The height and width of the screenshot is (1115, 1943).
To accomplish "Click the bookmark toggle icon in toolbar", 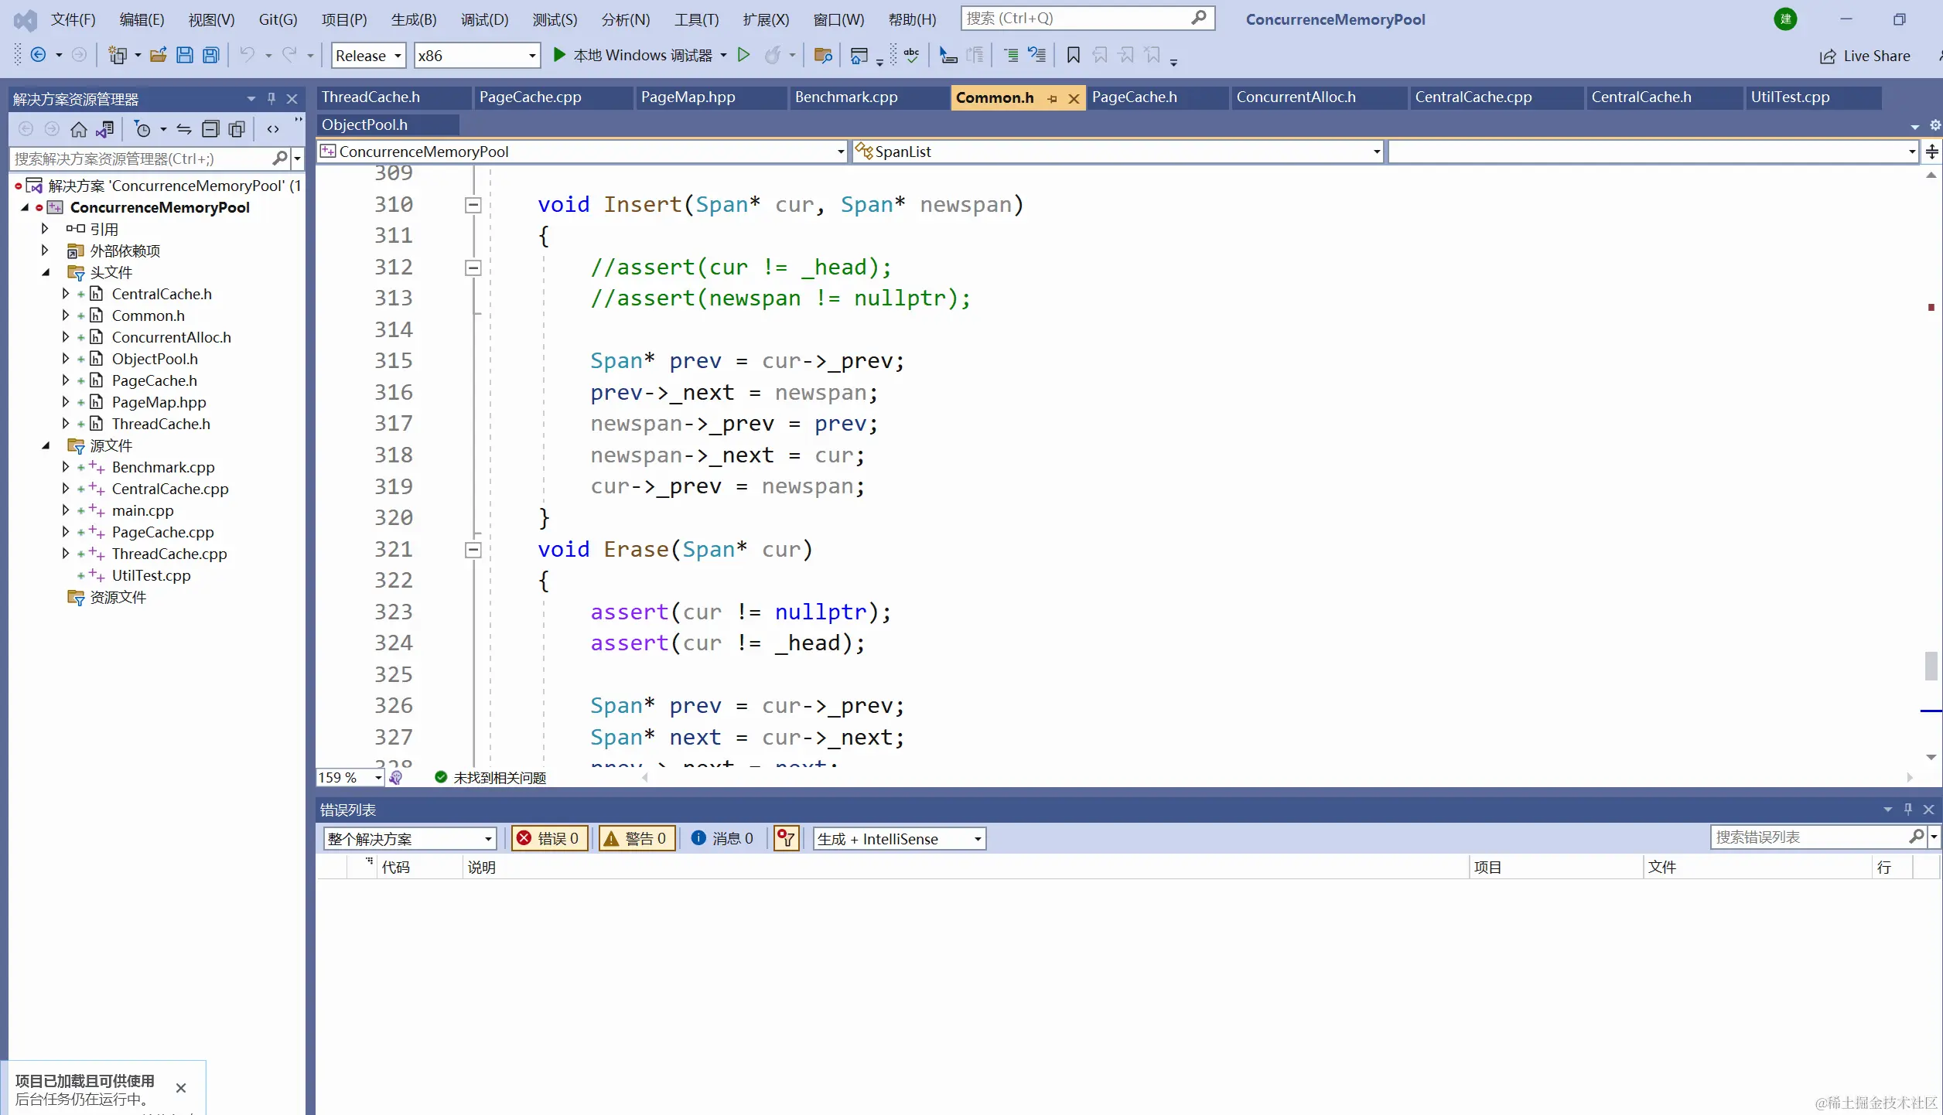I will pos(1073,55).
